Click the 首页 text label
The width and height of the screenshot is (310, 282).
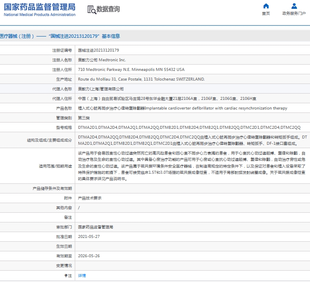coord(266,13)
